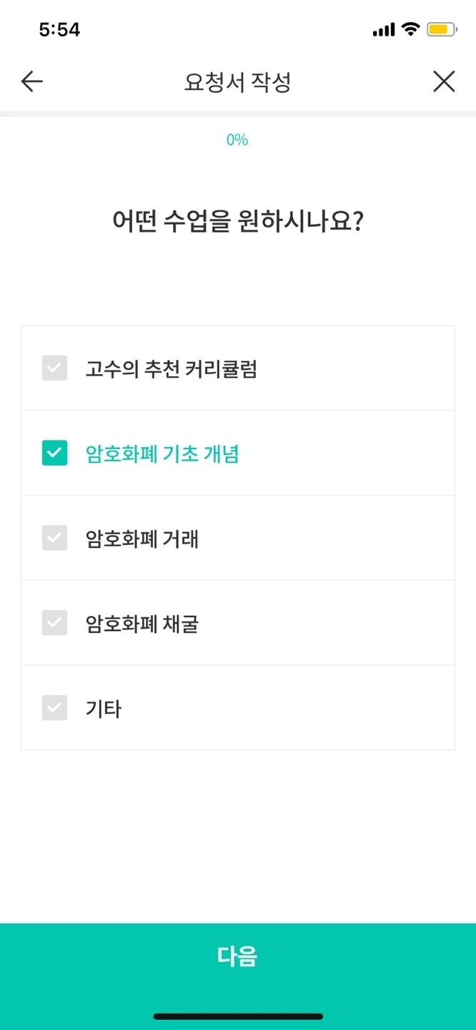Image resolution: width=476 pixels, height=1030 pixels.
Task: Tap the X close icon
Action: [444, 82]
